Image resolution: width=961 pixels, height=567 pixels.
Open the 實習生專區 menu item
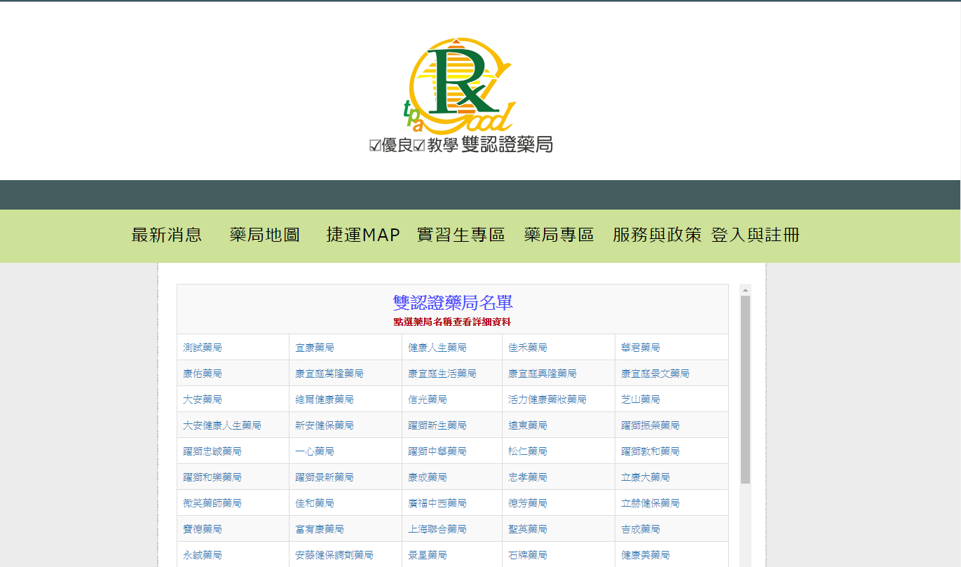(461, 235)
